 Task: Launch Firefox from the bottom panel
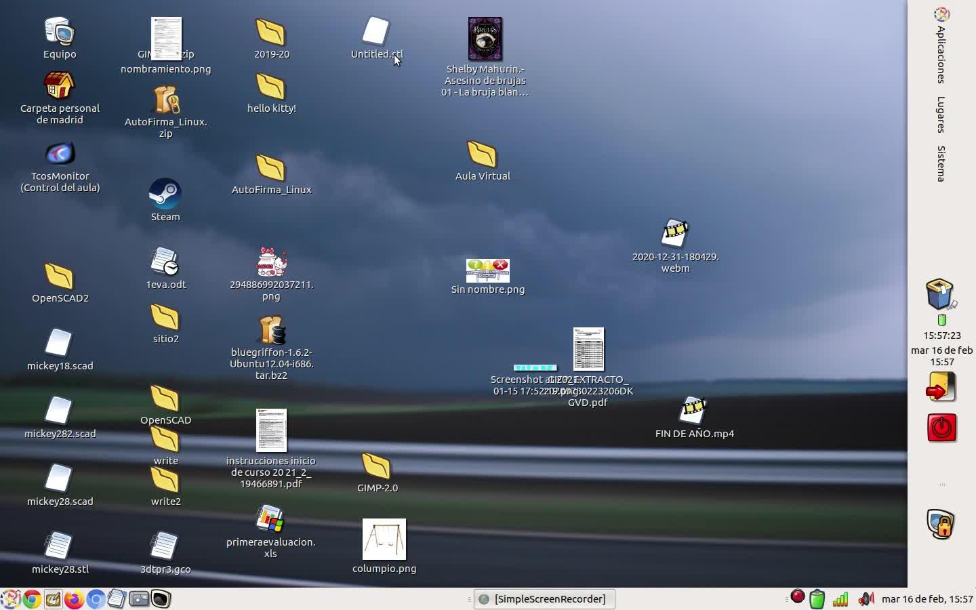click(74, 599)
